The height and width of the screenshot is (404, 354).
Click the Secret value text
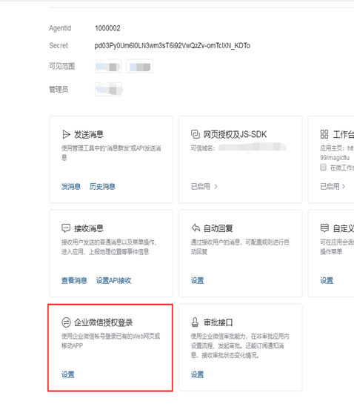(x=173, y=46)
